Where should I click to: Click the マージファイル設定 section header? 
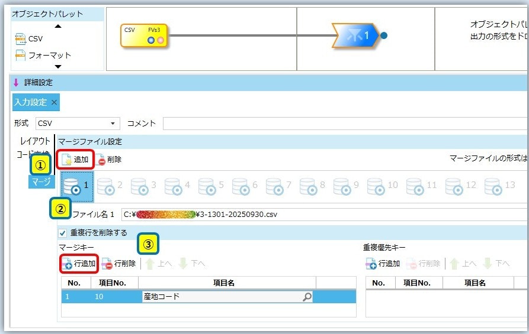[292, 142]
